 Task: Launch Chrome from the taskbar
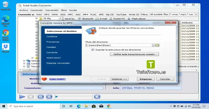pyautogui.click(x=109, y=106)
